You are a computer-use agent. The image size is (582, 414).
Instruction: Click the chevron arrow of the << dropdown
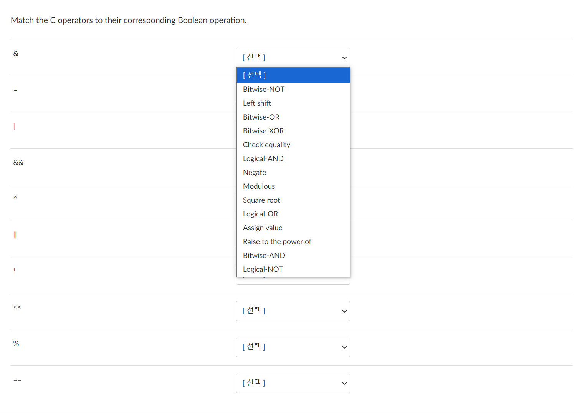point(344,311)
